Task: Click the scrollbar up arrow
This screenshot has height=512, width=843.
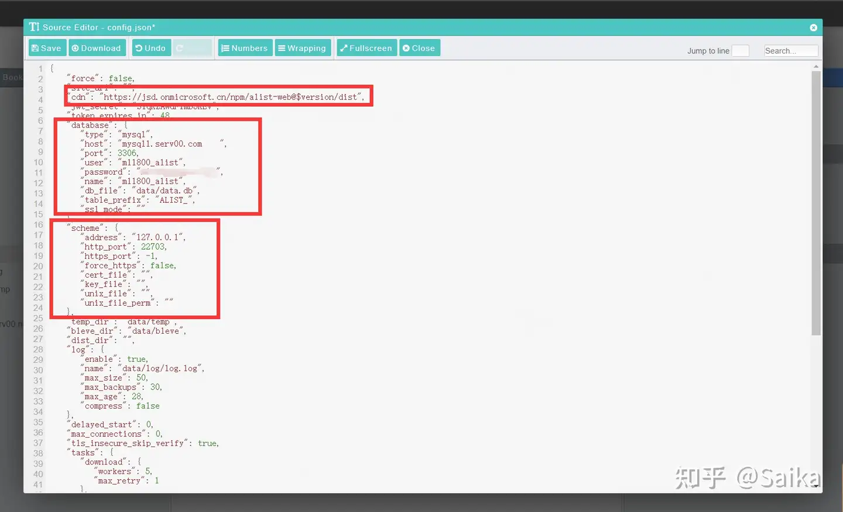Action: tap(816, 67)
